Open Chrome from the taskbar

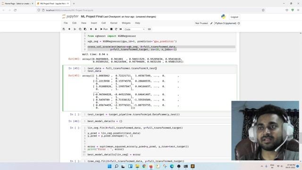144,166
